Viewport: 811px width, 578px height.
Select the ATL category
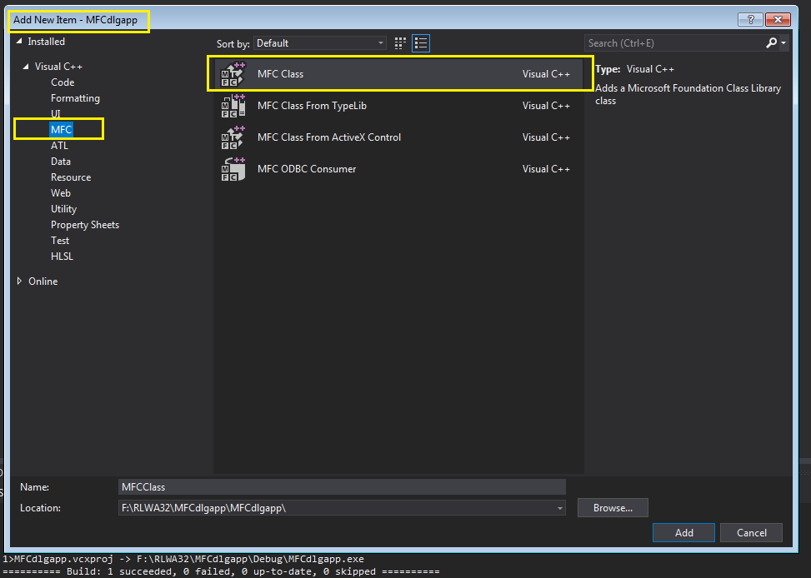59,146
